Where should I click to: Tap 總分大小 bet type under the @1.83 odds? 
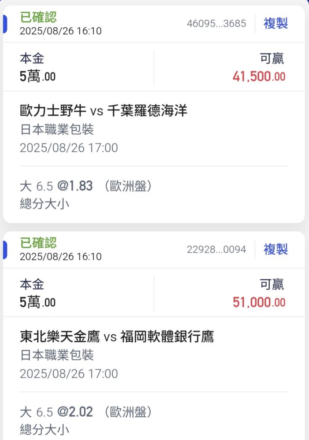pos(44,204)
